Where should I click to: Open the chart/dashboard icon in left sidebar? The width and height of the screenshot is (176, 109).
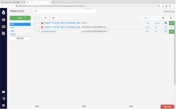coord(4,27)
